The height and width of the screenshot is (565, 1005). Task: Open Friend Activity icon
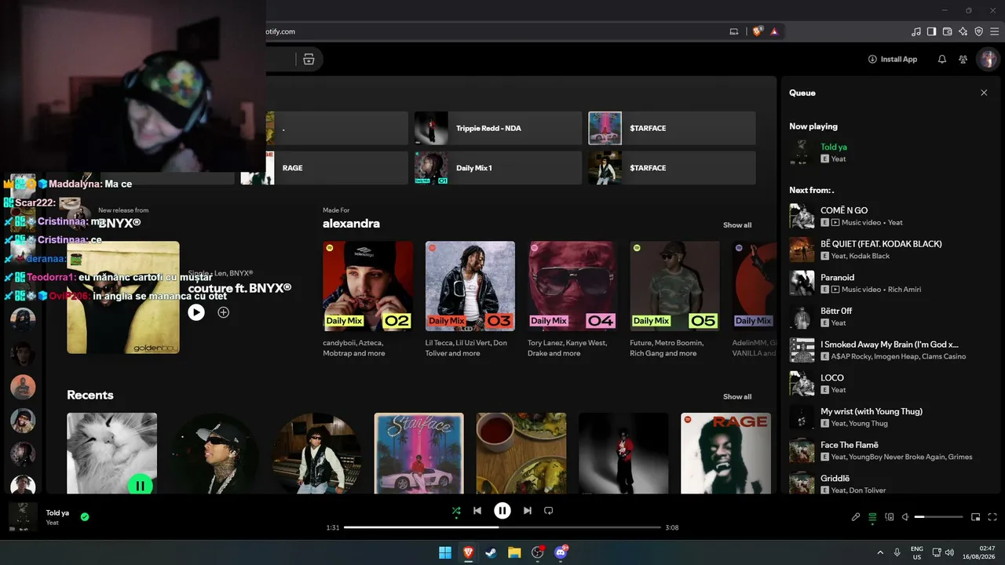click(x=963, y=60)
